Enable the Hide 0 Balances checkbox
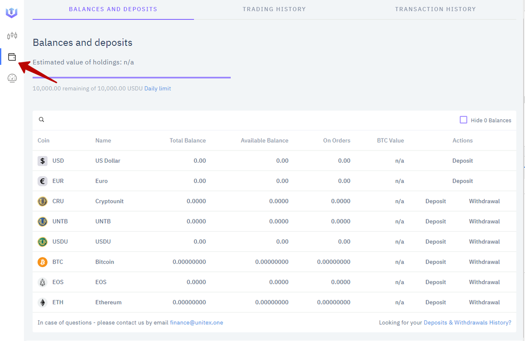The height and width of the screenshot is (341, 525). [463, 119]
